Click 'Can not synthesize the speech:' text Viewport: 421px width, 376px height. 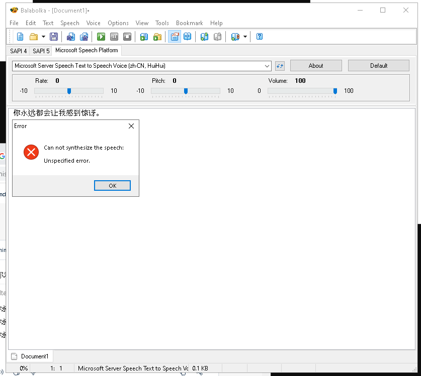(x=84, y=148)
